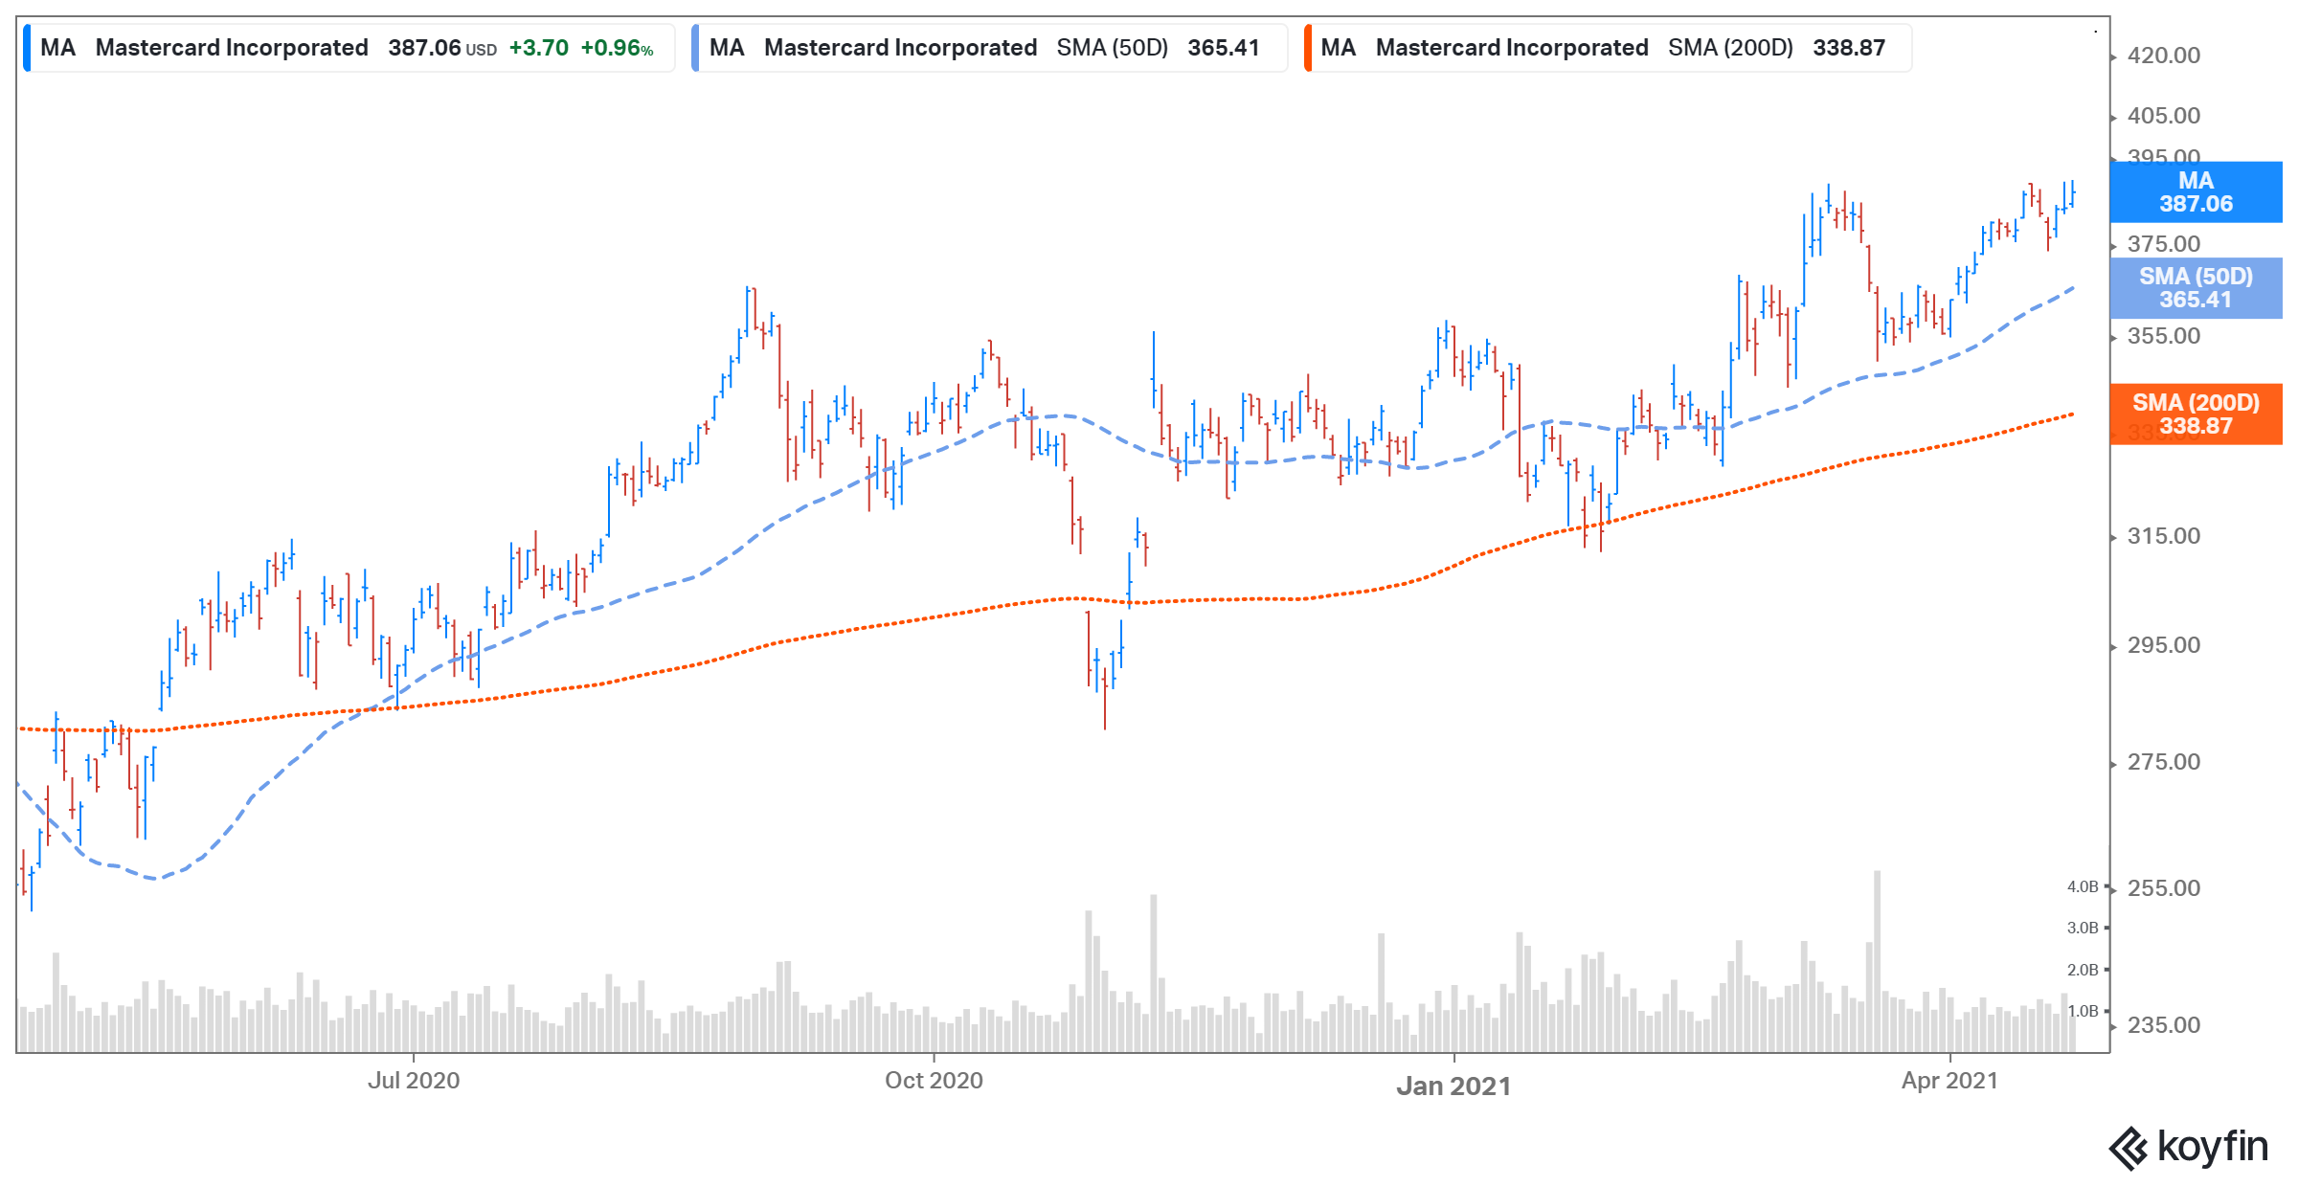Click the orange swatch of SMA (200D) legend
Viewport: 2298px width, 1187px height.
click(1307, 48)
